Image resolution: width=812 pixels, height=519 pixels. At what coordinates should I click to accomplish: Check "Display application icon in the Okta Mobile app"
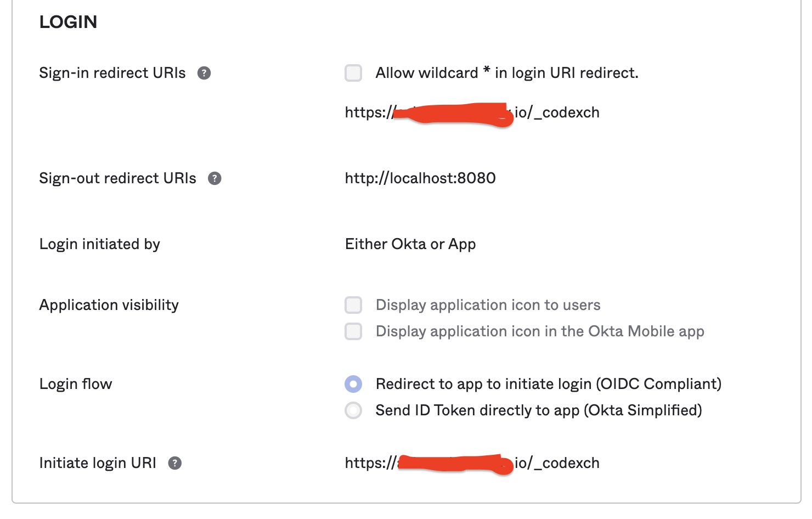[x=353, y=331]
